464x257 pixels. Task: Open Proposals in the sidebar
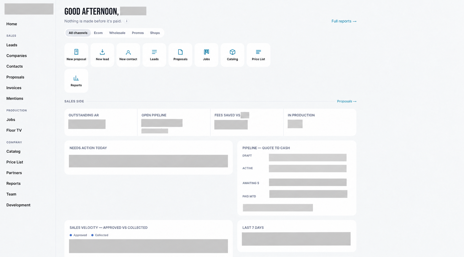pyautogui.click(x=15, y=77)
